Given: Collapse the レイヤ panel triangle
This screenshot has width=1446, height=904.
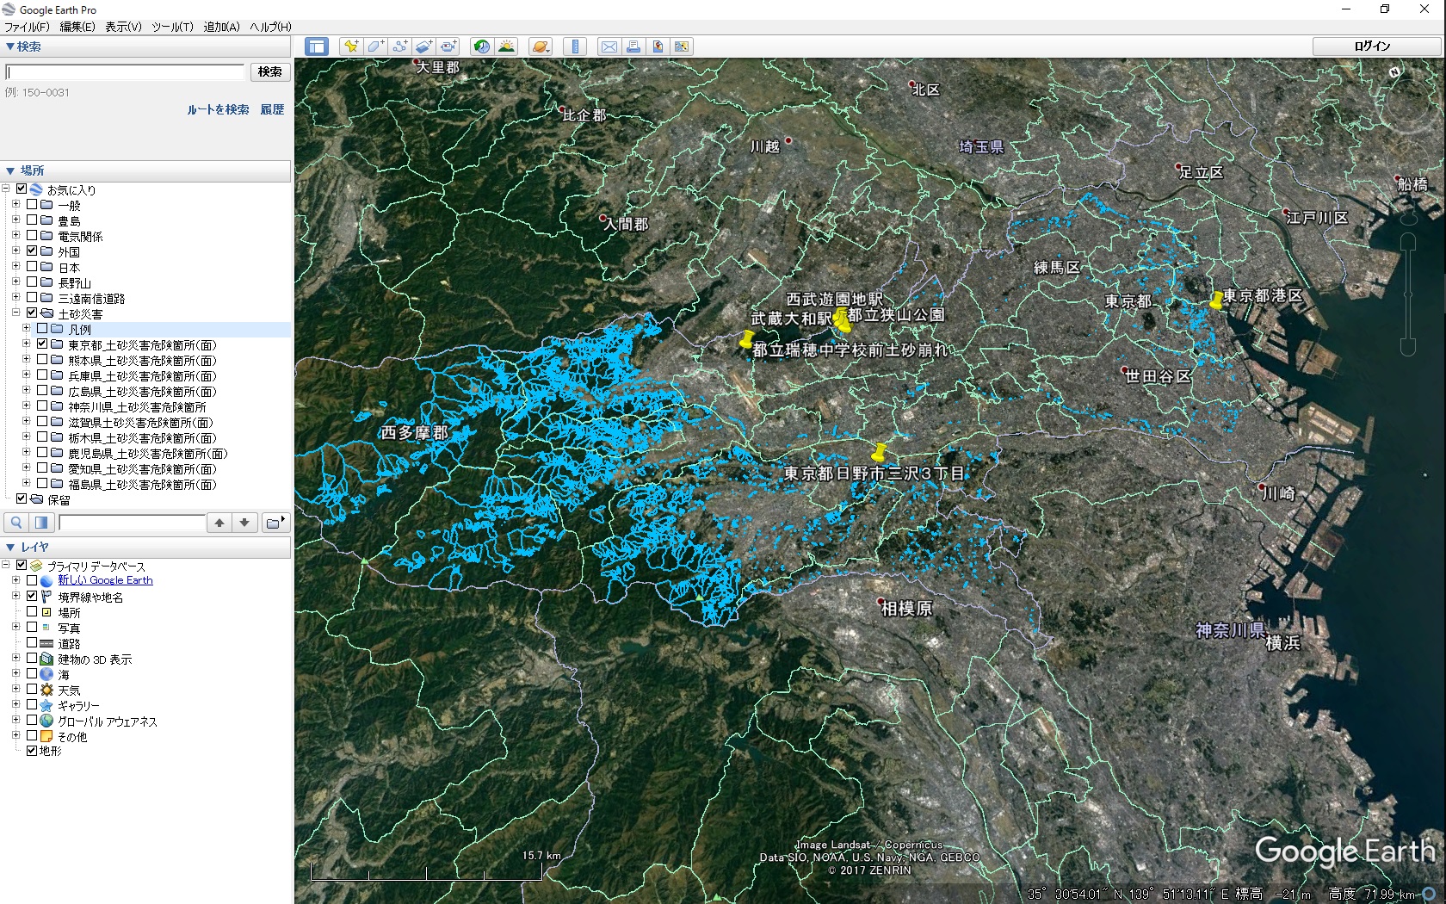Looking at the screenshot, I should coord(9,547).
